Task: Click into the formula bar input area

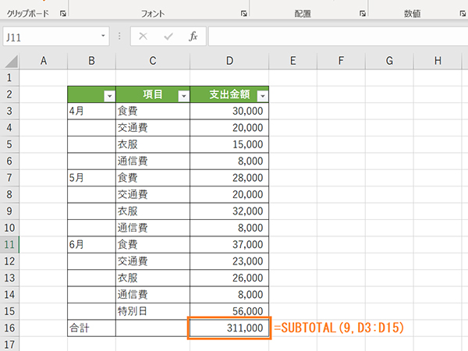Action: 338,37
